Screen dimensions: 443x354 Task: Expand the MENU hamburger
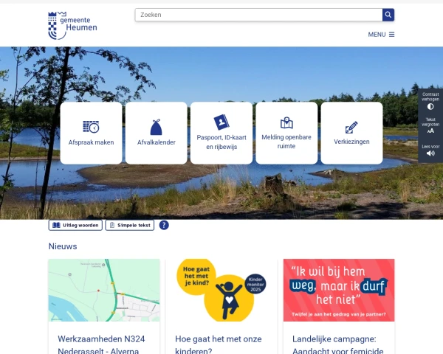381,35
